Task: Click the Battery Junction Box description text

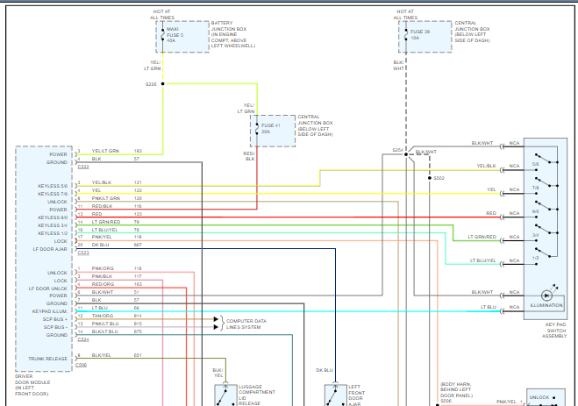Action: point(233,37)
